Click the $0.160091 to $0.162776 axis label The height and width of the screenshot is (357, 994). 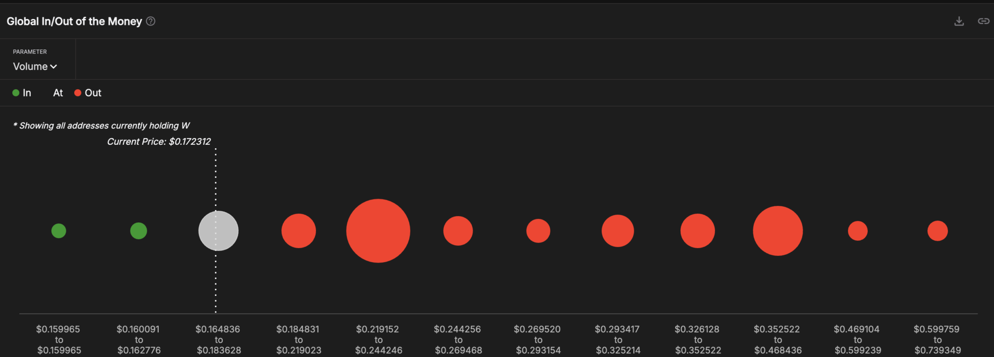[138, 340]
